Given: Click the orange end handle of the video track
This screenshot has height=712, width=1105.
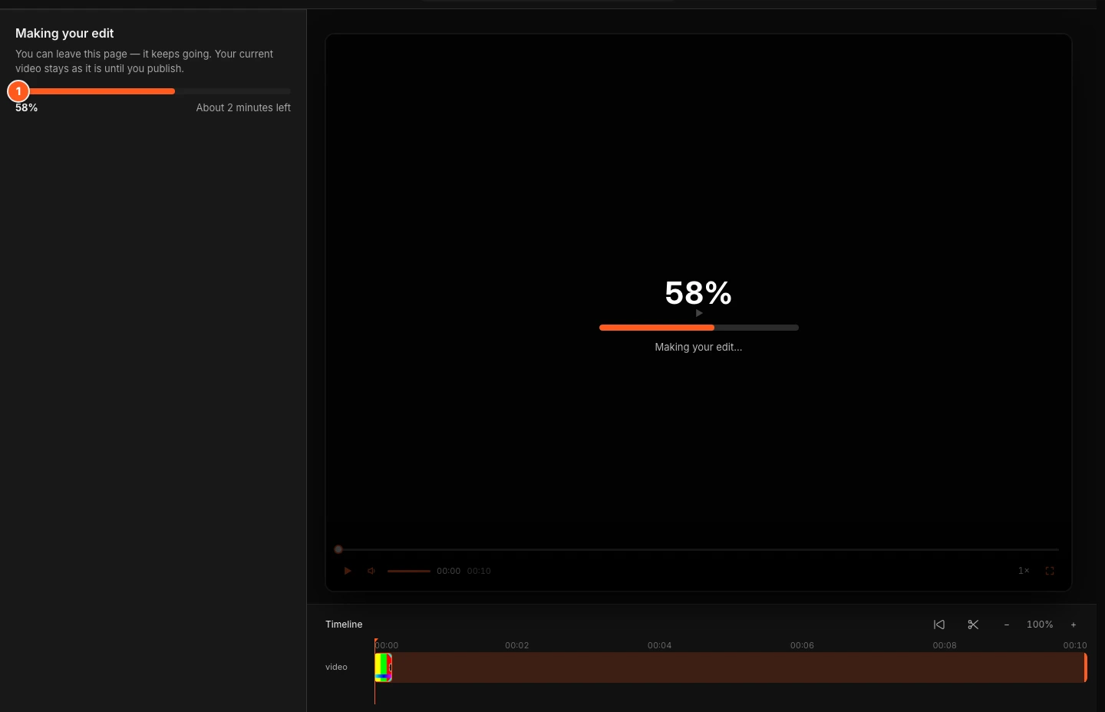Looking at the screenshot, I should click(1085, 667).
